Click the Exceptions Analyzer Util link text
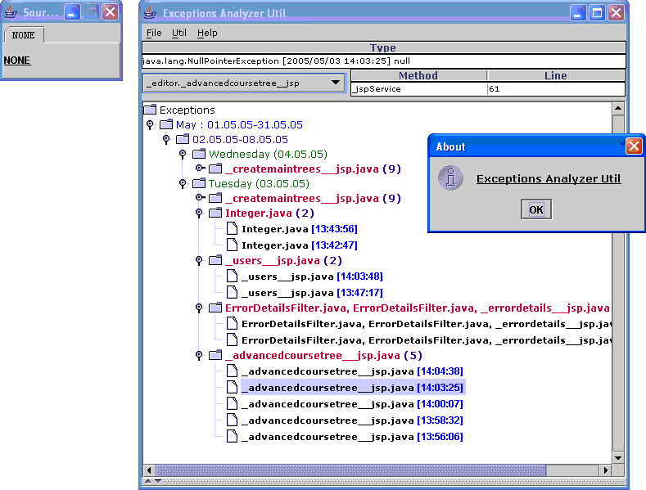646x490 pixels. coord(549,178)
